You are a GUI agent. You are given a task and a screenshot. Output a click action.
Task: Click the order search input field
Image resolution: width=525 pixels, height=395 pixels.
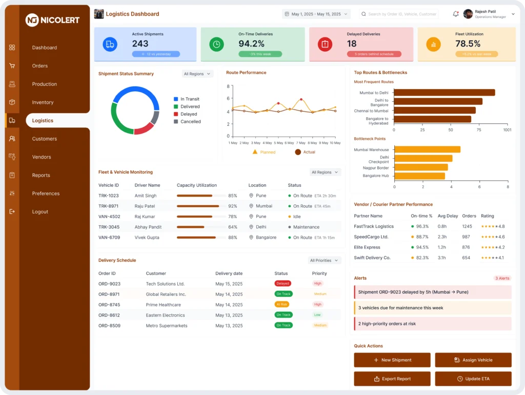click(401, 14)
